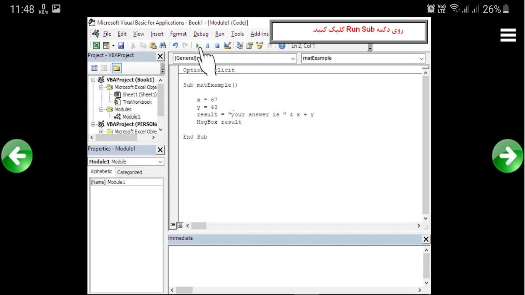Click the (Name) property value Module1
Screen dimensions: 525x295
[x=135, y=182]
